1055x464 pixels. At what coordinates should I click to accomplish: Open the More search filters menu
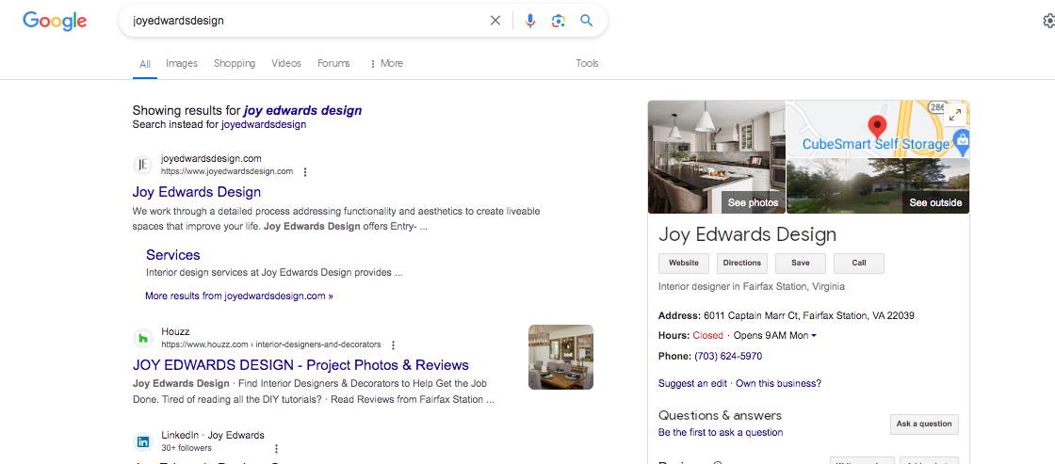point(386,63)
